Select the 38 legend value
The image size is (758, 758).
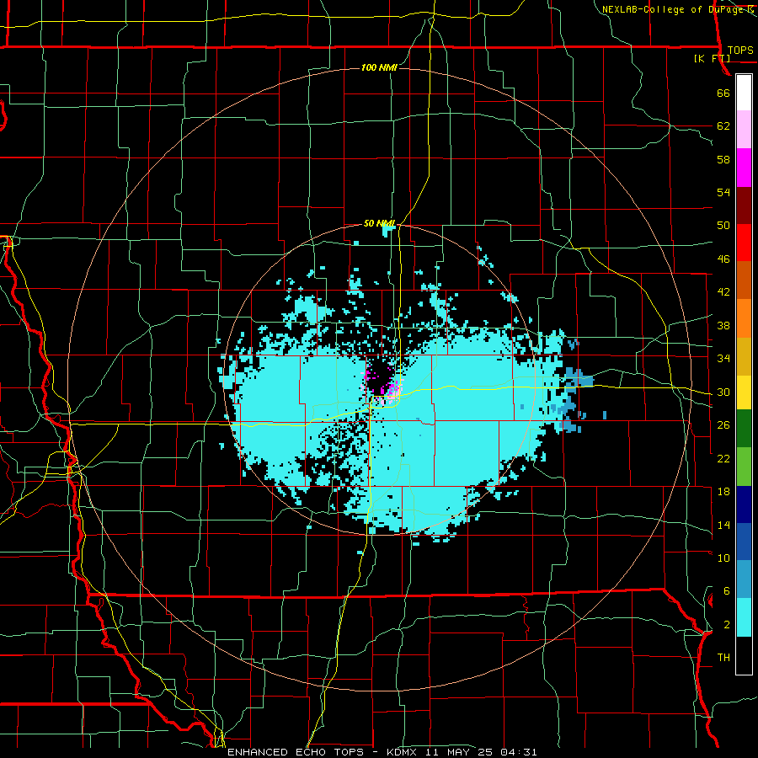723,325
